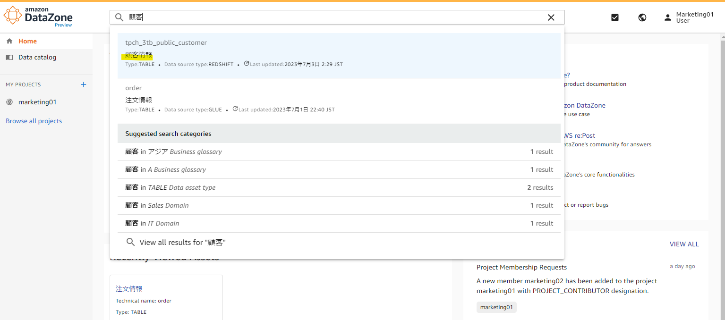The width and height of the screenshot is (725, 320).
Task: Select 顧客 in Sales Domain
Action: click(339, 205)
